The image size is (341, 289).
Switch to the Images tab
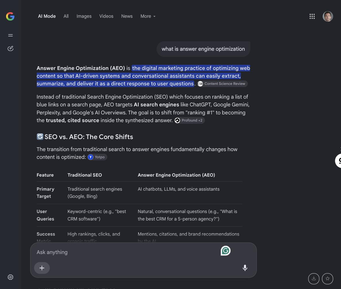[x=84, y=16]
